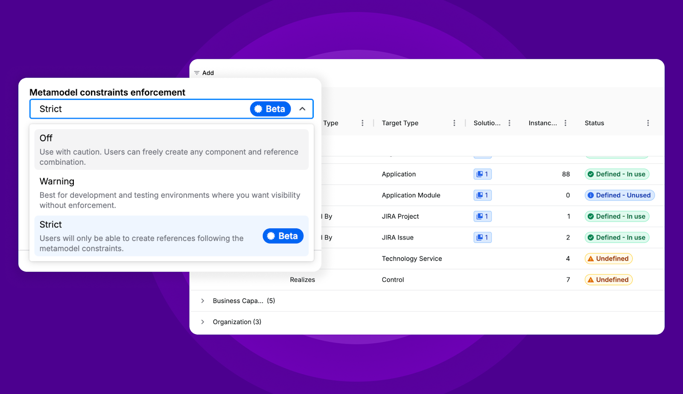Open Target Type column options menu

click(x=454, y=123)
